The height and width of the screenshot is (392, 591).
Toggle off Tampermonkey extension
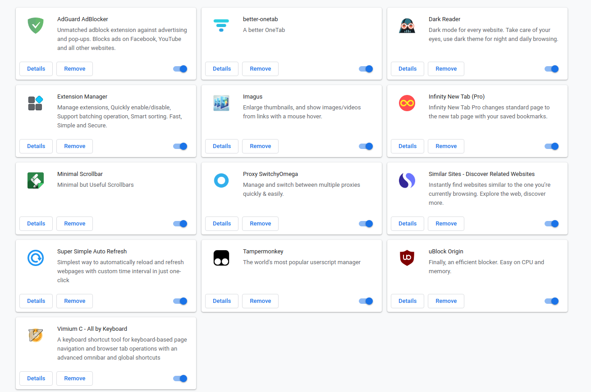[x=366, y=301]
